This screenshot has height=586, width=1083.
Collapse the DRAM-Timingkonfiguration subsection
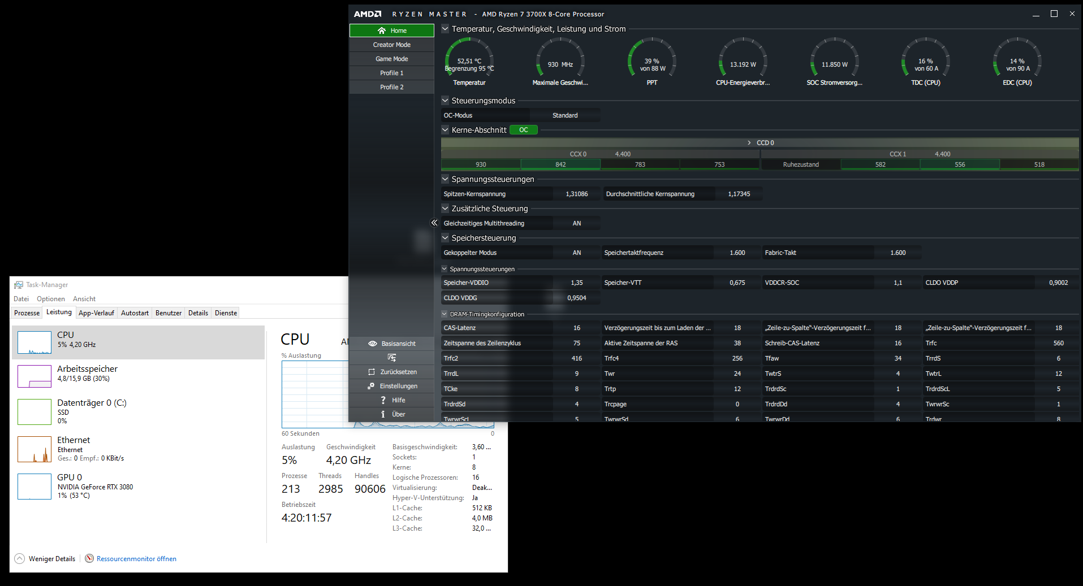pos(445,314)
